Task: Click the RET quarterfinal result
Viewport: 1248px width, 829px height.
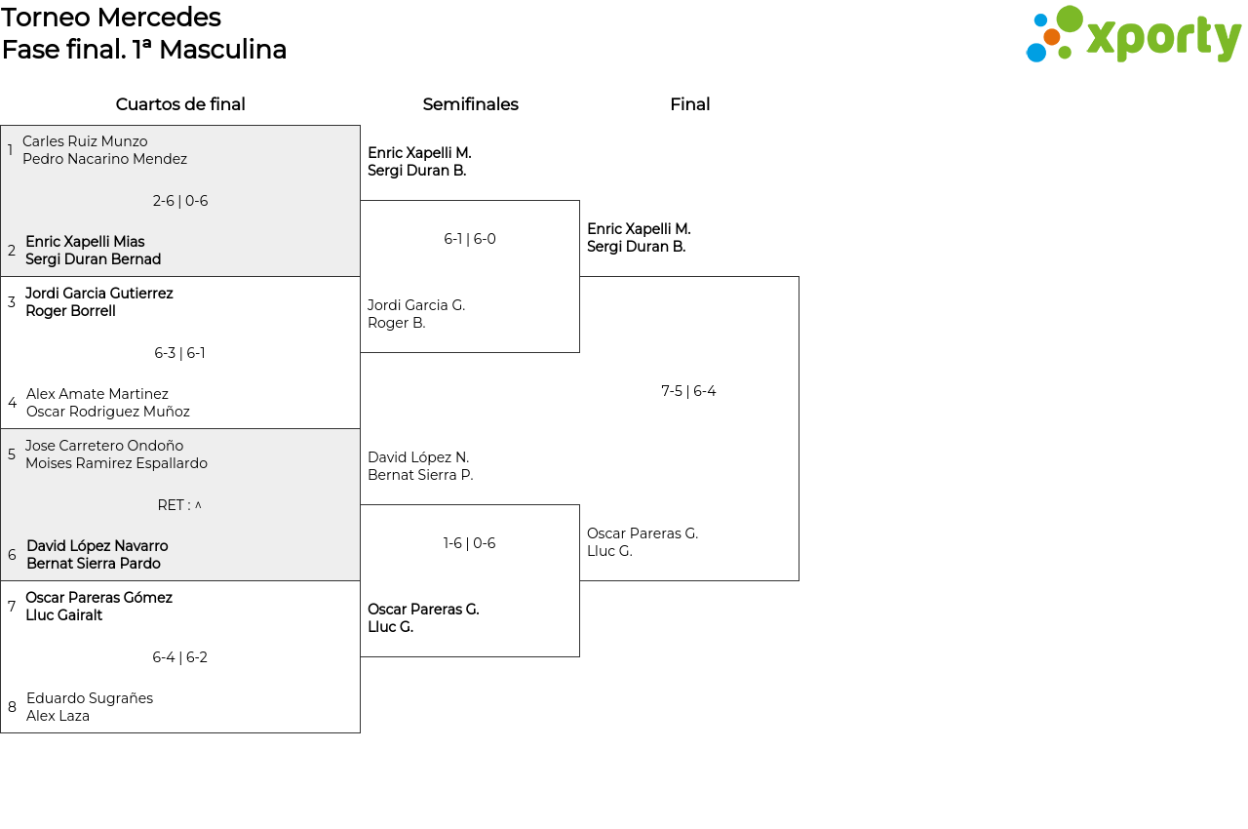Action: click(x=180, y=505)
